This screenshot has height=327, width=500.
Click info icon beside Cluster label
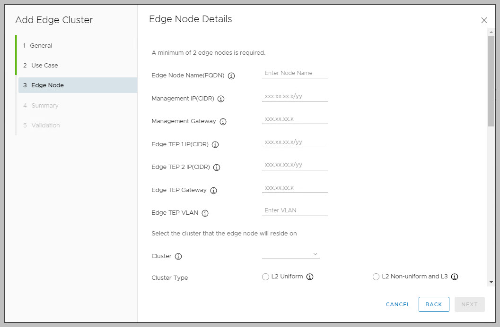[x=178, y=257]
